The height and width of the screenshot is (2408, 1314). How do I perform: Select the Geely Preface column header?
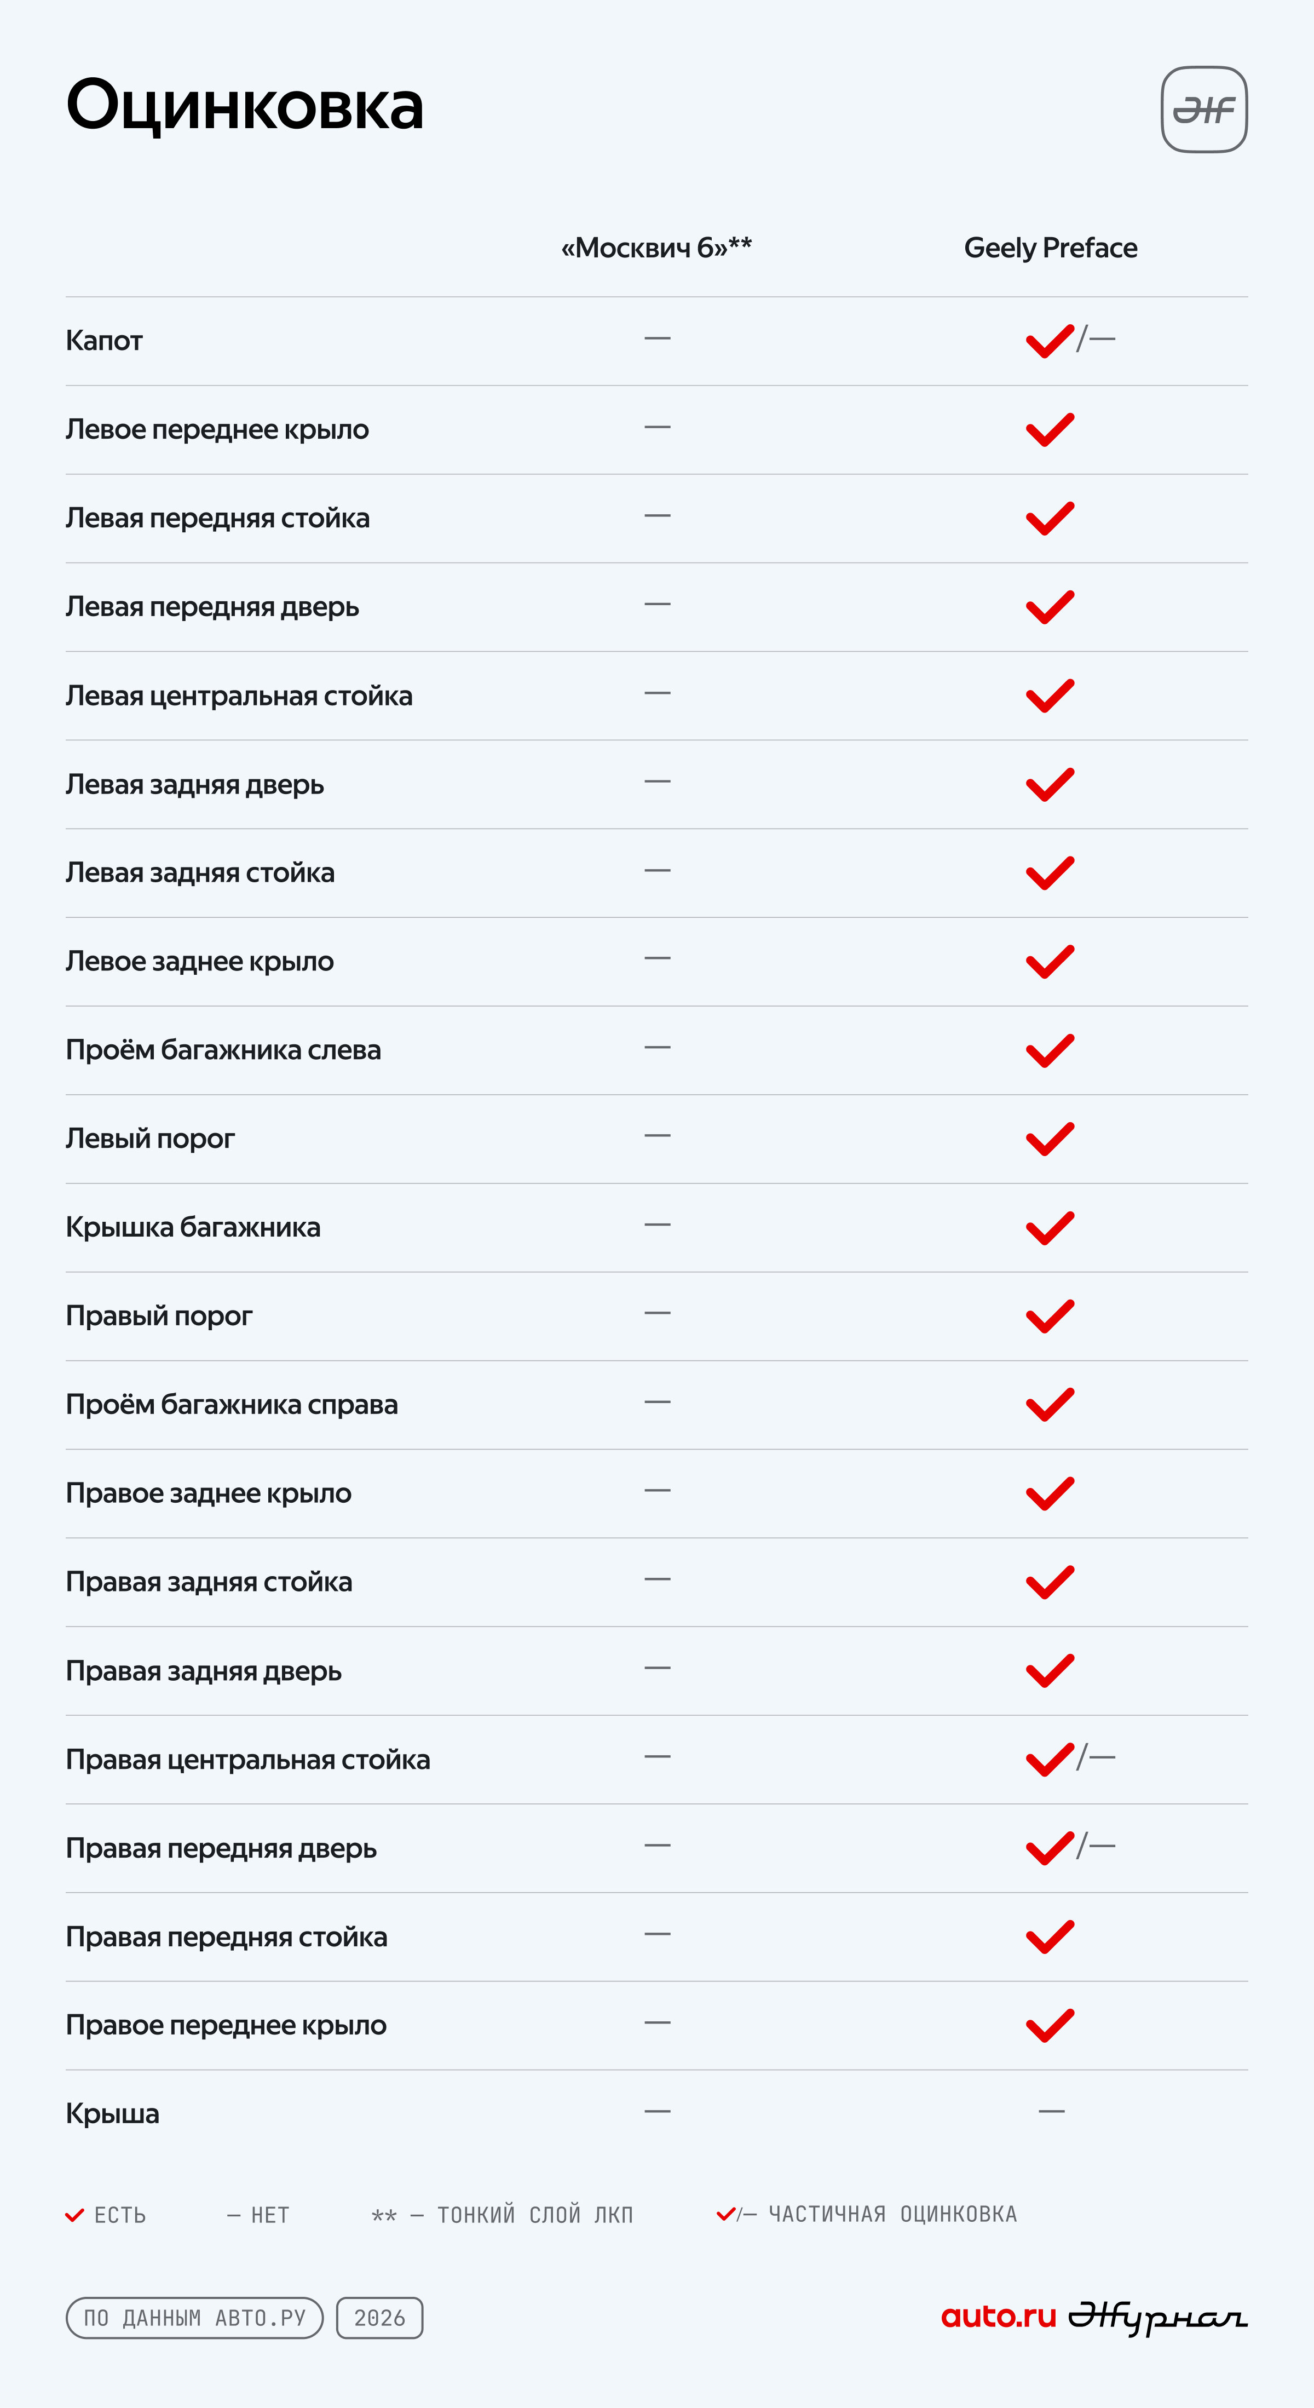pos(1051,248)
